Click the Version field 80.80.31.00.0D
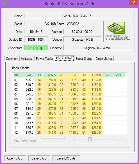The width and height of the screenshot is (139, 164). [x=82, y=31]
